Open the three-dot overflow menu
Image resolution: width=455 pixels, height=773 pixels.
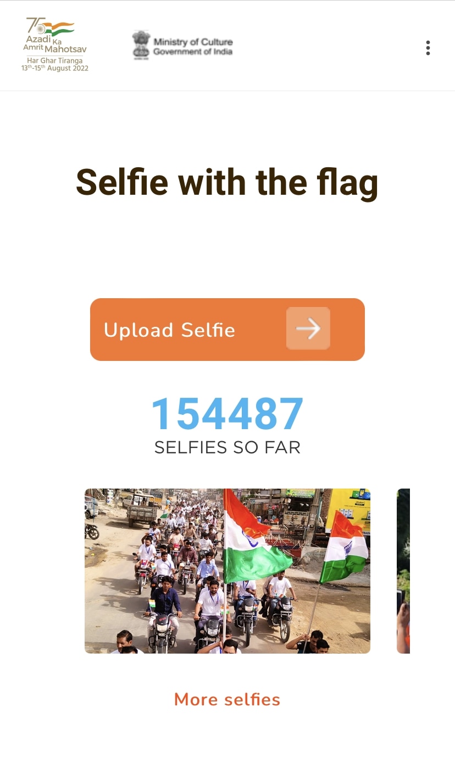(x=428, y=48)
